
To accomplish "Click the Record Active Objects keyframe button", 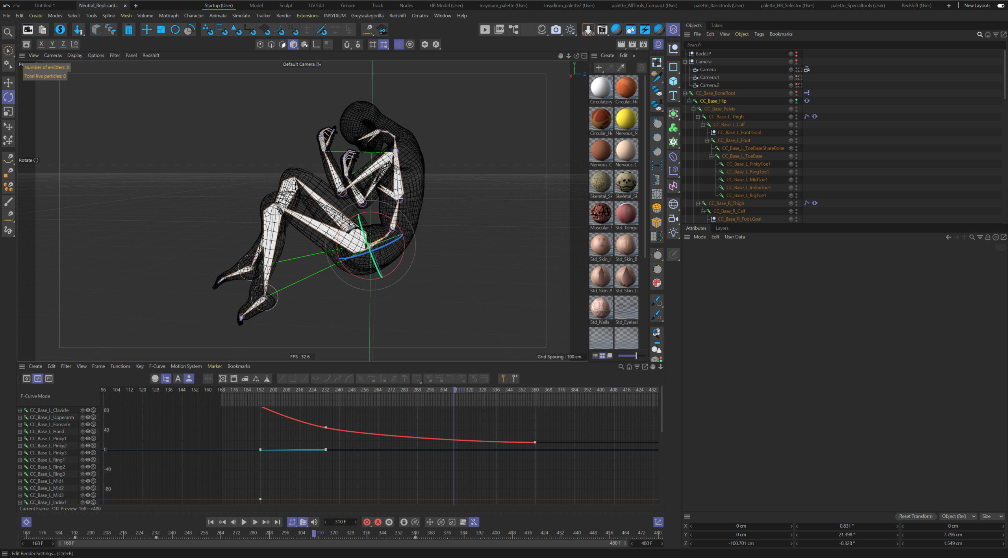I will [x=367, y=522].
